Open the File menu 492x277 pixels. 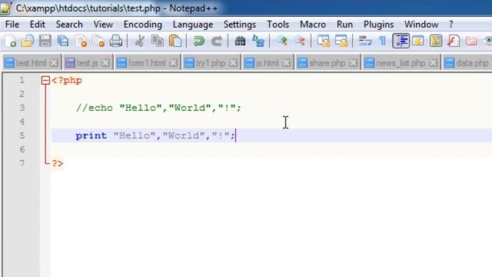tap(12, 25)
